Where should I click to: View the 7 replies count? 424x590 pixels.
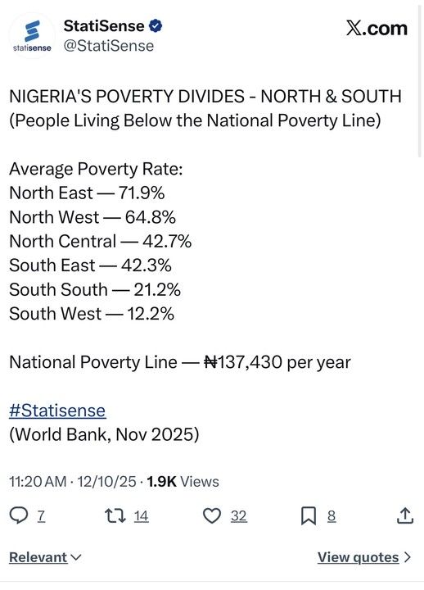(x=41, y=516)
